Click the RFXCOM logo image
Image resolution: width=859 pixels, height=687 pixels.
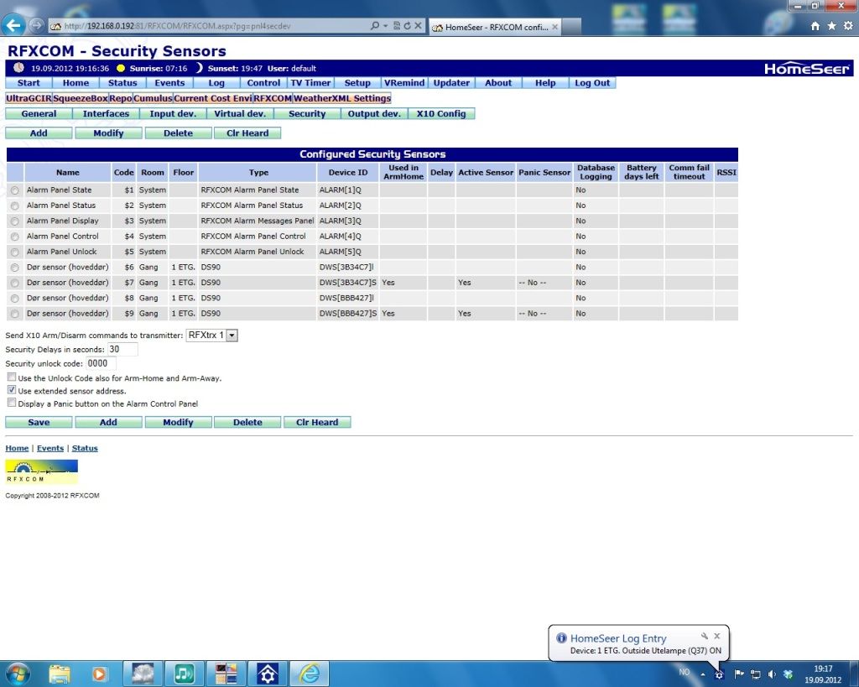pyautogui.click(x=42, y=471)
